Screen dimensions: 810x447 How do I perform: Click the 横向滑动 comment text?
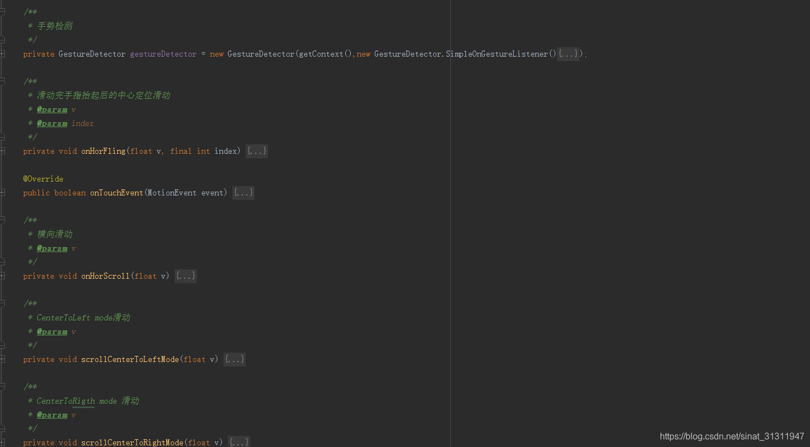click(54, 234)
